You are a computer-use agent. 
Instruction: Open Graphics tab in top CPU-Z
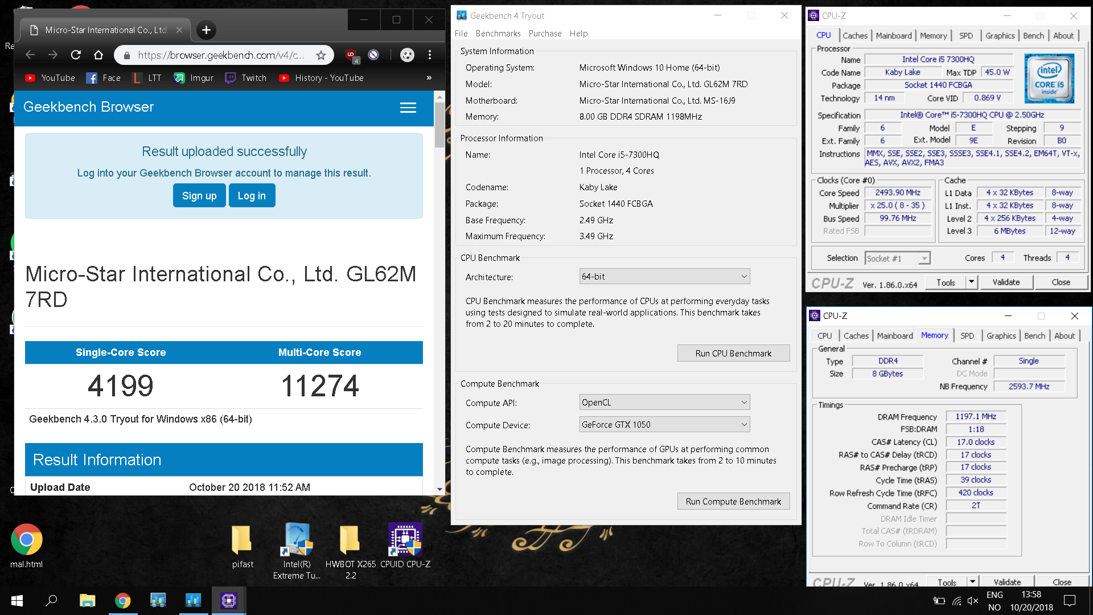point(1000,35)
